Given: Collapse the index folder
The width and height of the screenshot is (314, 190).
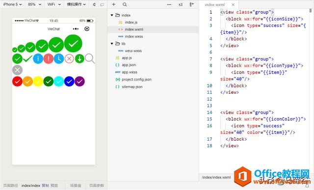Looking at the screenshot, I should tap(112, 15).
